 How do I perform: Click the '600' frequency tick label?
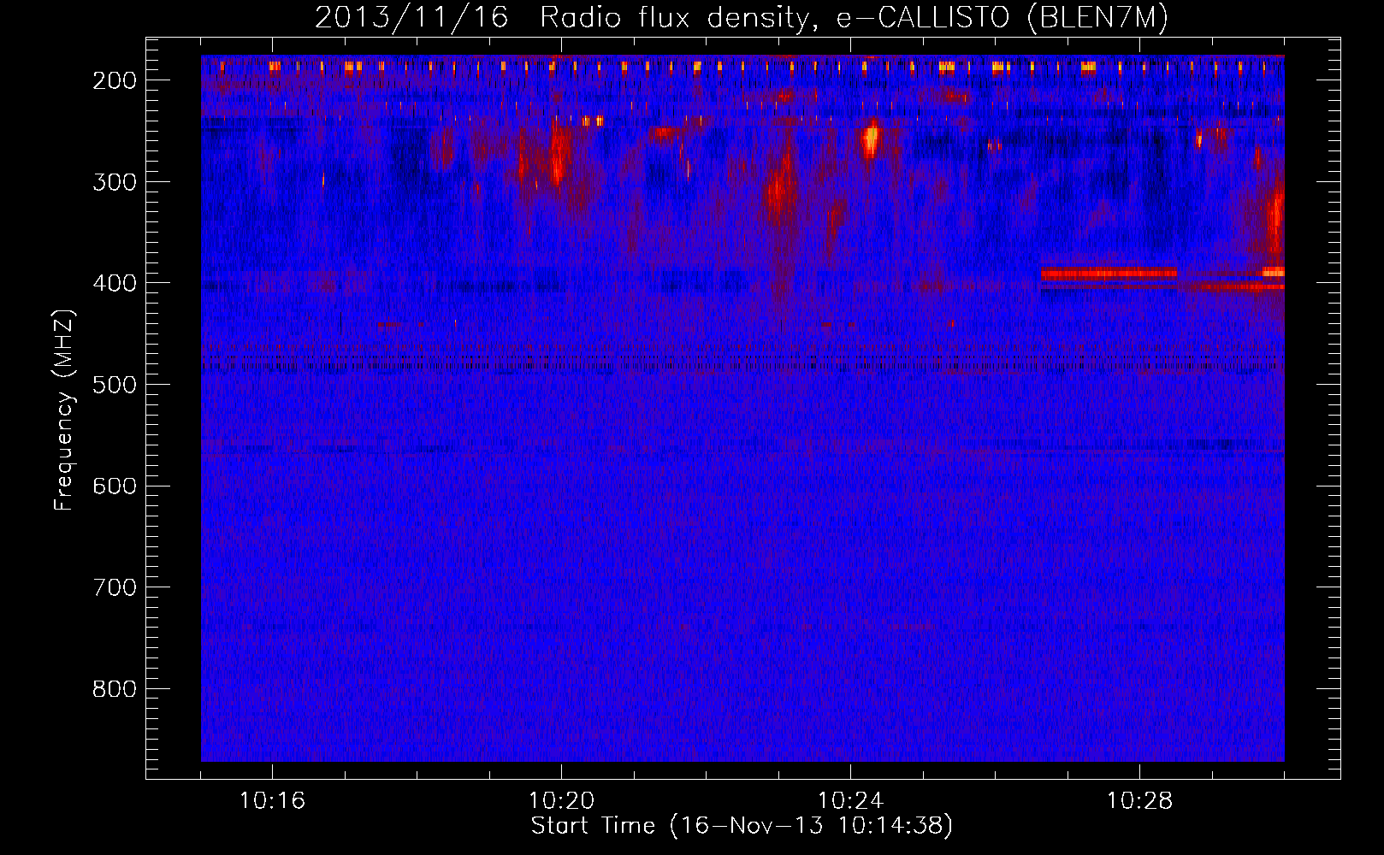coord(115,486)
